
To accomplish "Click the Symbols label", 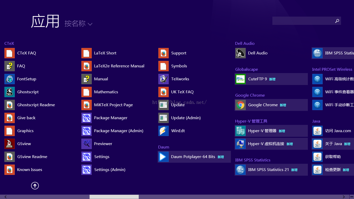I will click(x=179, y=66).
